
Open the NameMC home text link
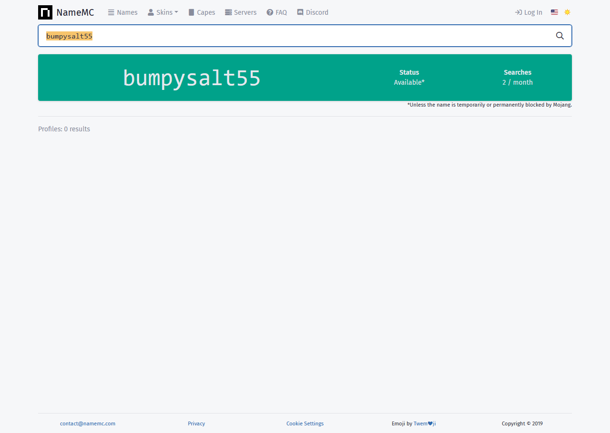click(x=75, y=12)
